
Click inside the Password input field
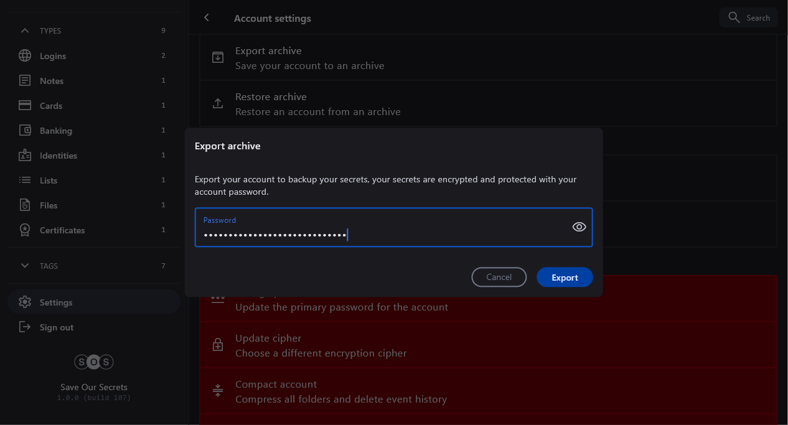(380, 235)
